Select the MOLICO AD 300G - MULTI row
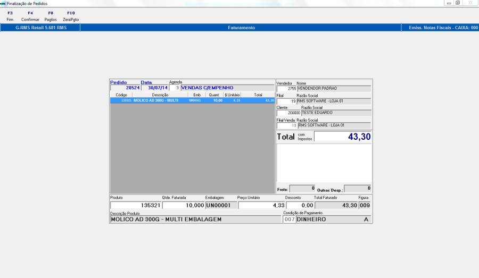 point(193,100)
